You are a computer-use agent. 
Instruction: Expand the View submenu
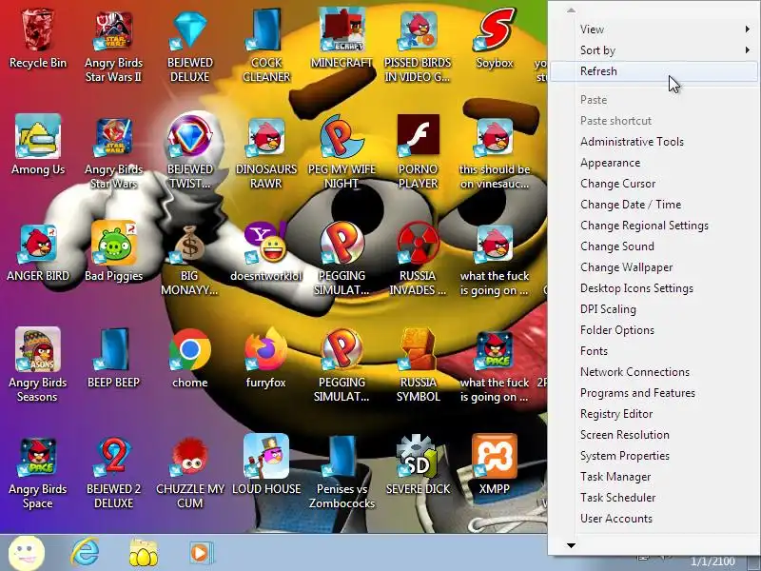pos(654,30)
